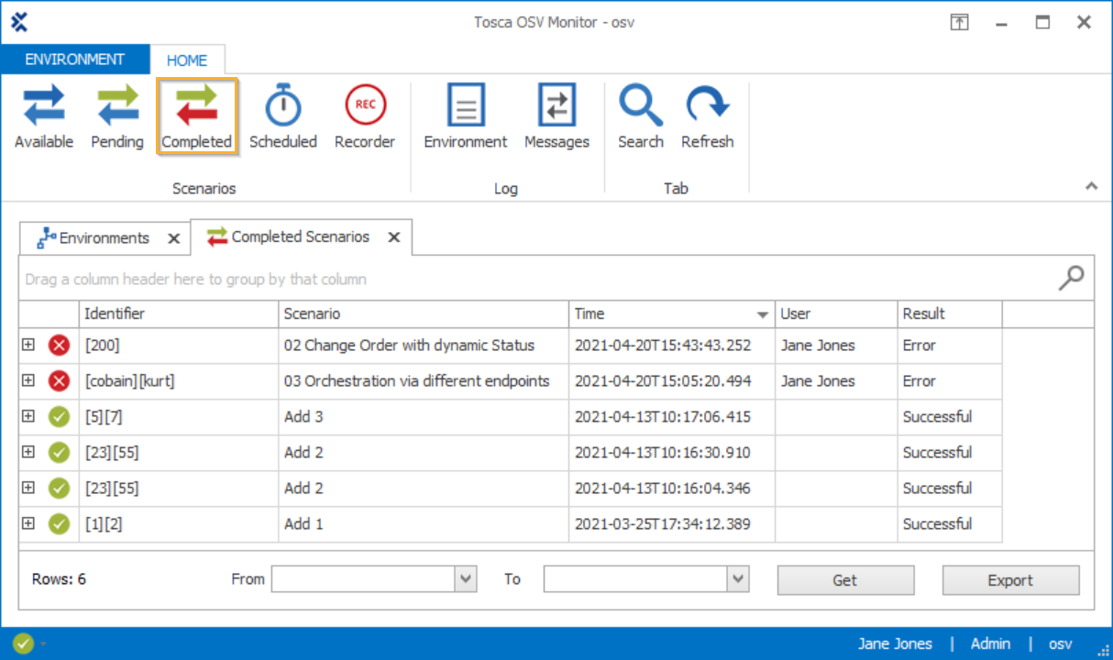Expand the [200] scenario row
This screenshot has width=1113, height=660.
28,345
